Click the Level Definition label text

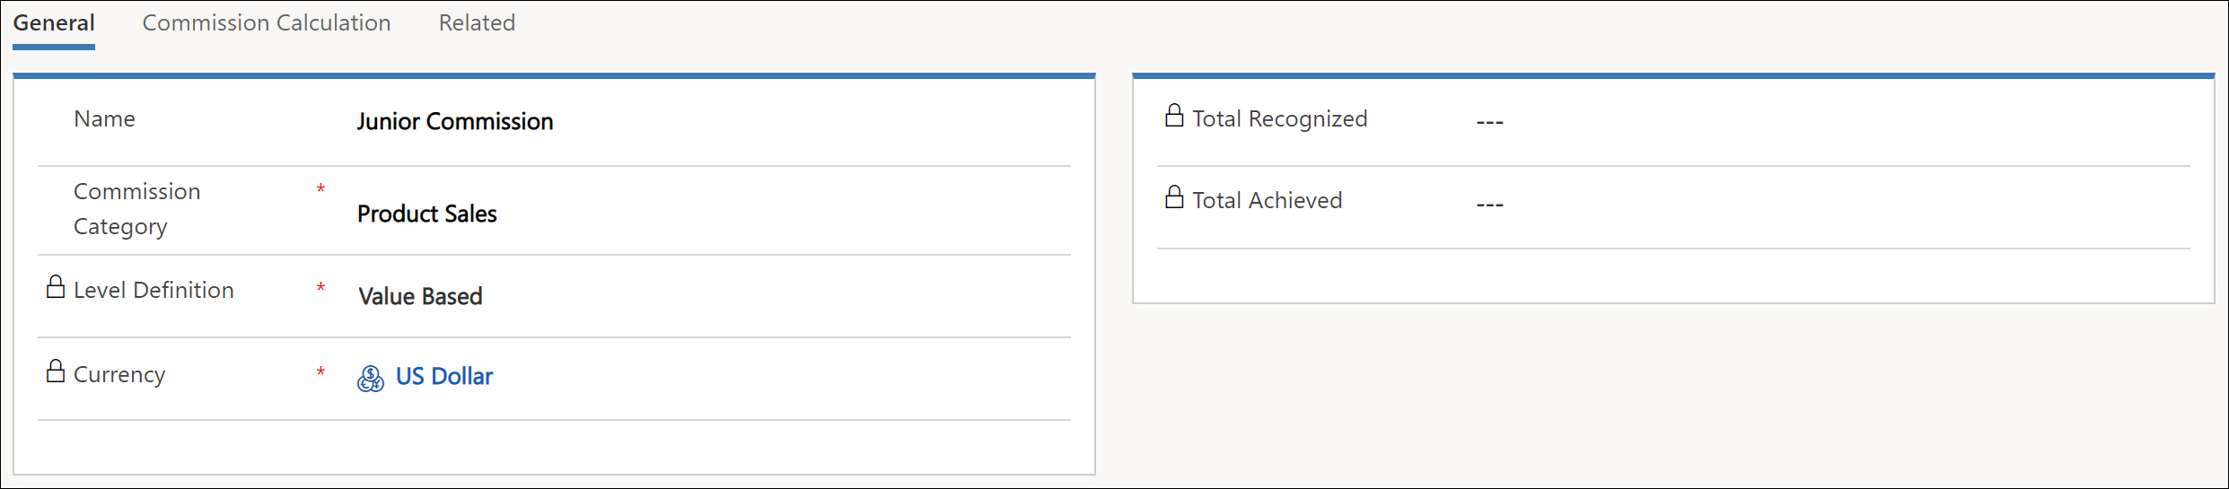[154, 290]
